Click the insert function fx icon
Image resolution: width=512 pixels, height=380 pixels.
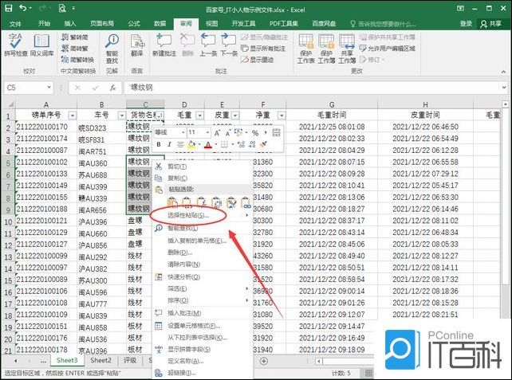pos(112,88)
